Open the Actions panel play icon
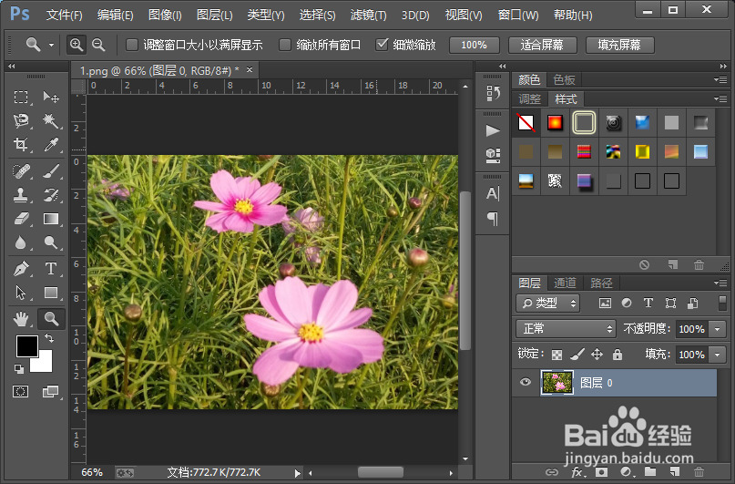The width and height of the screenshot is (735, 484). 492,130
